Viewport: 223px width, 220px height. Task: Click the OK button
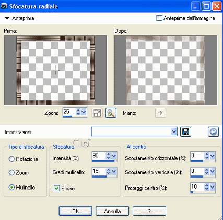(x=76, y=211)
